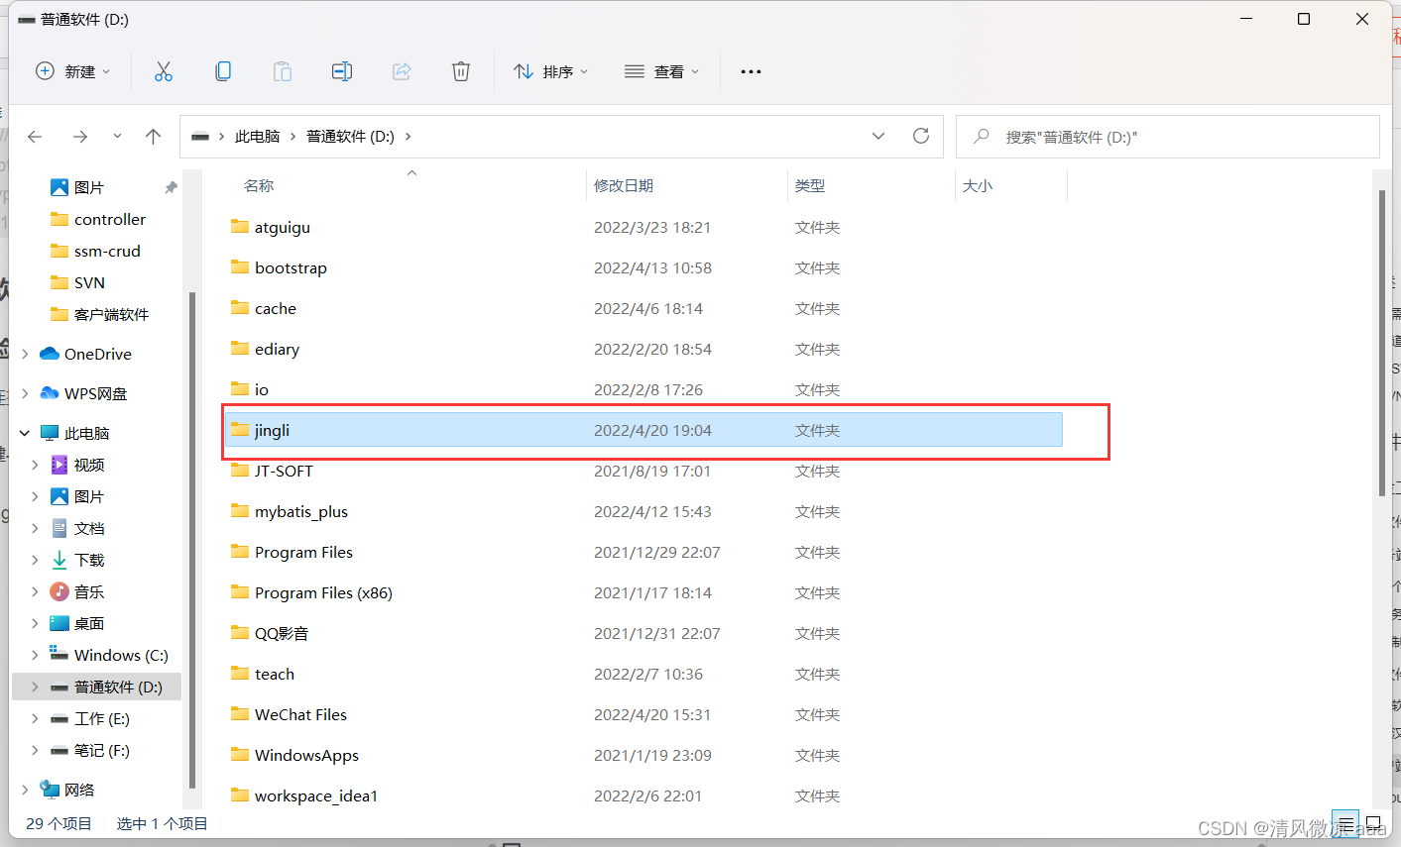1401x847 pixels.
Task: Click the 桌面 desktop icon in sidebar
Action: coord(59,623)
